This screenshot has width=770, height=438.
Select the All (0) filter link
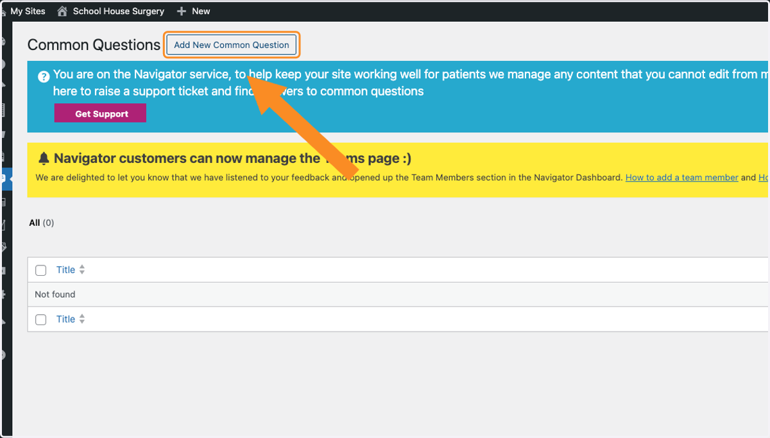(x=42, y=223)
